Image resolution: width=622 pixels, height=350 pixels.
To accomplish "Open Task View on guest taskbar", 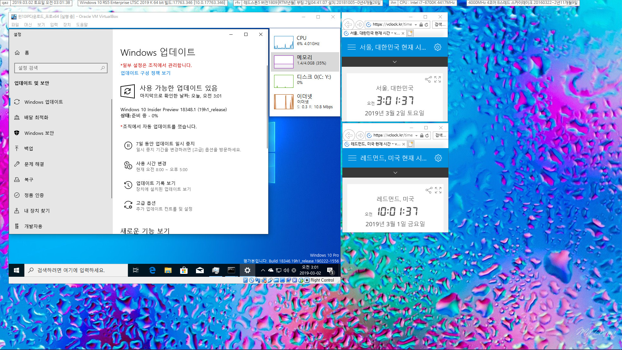I will [x=136, y=270].
